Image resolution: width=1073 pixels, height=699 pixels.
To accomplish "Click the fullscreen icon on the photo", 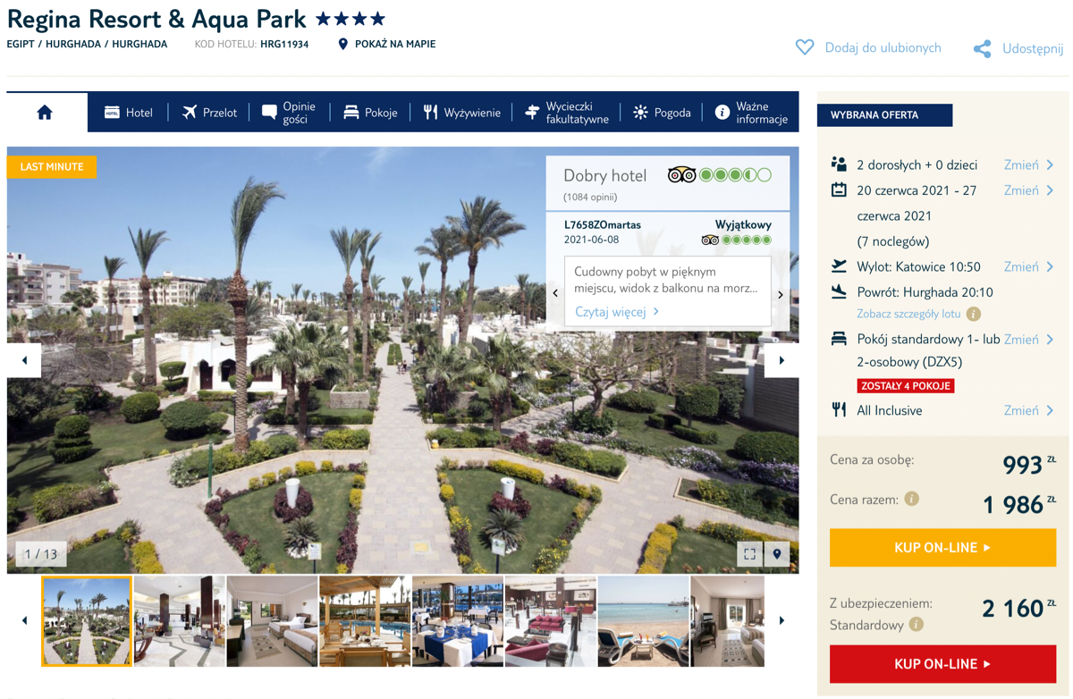I will (750, 554).
